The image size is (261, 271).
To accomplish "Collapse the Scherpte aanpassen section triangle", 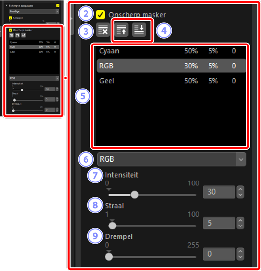I will 7,6.
